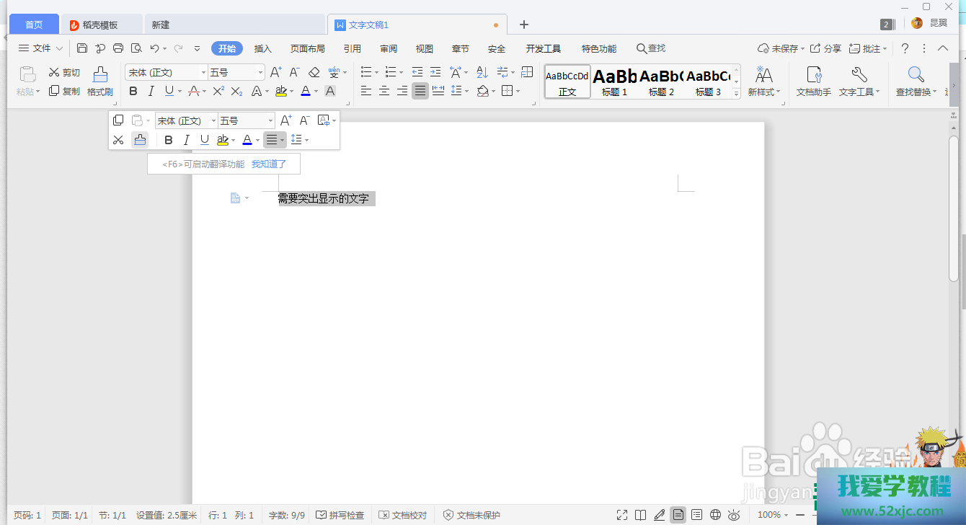
Task: Switch to the 页面布局 tab
Action: 307,48
